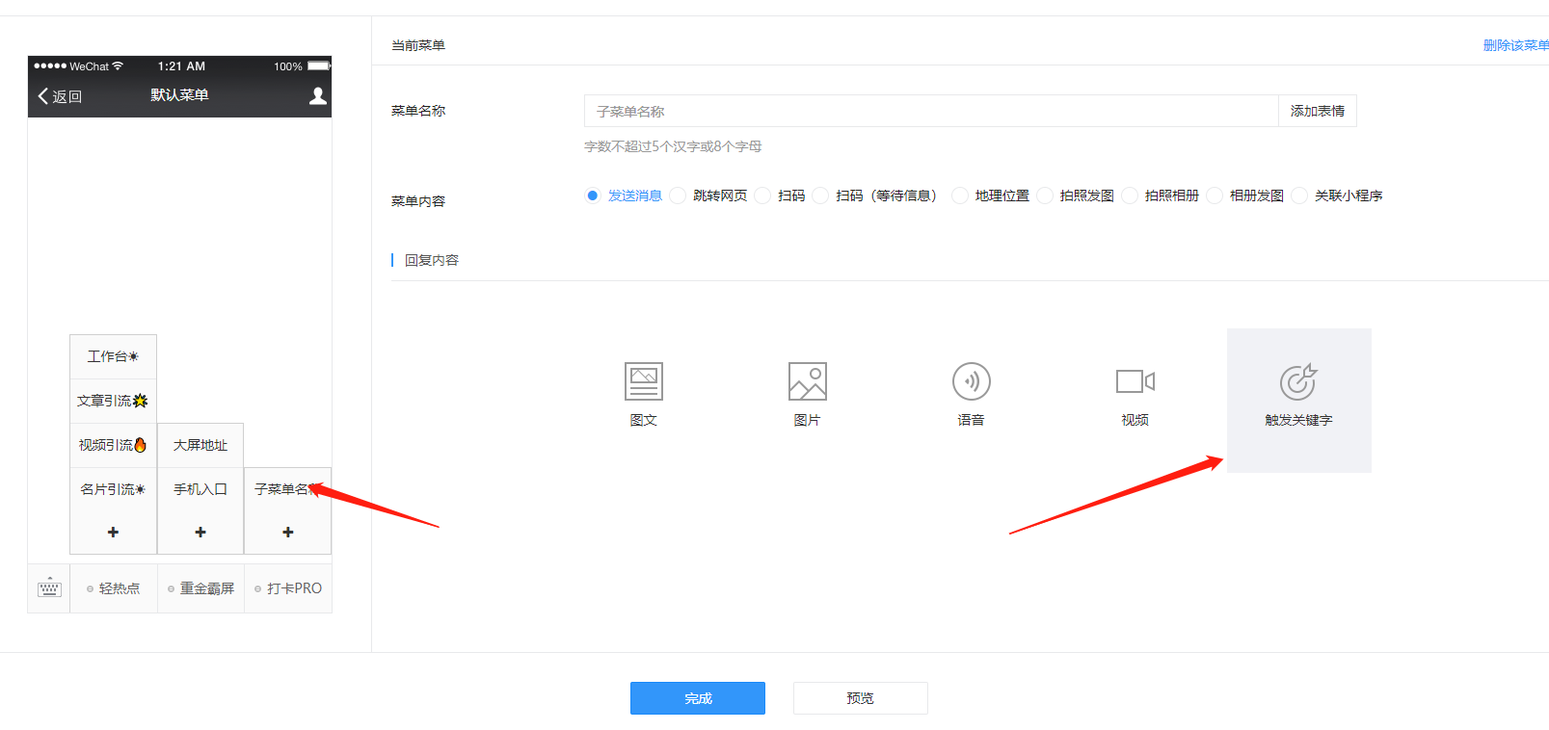The width and height of the screenshot is (1549, 730).
Task: Select the 大屏地址 submenu item
Action: (200, 445)
